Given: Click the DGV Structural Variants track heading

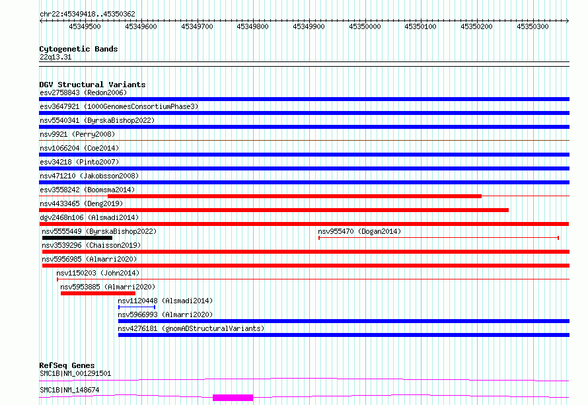Looking at the screenshot, I should [x=92, y=85].
